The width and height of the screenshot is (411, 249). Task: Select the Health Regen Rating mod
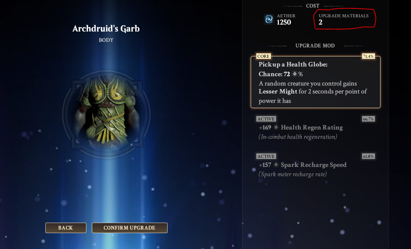316,128
